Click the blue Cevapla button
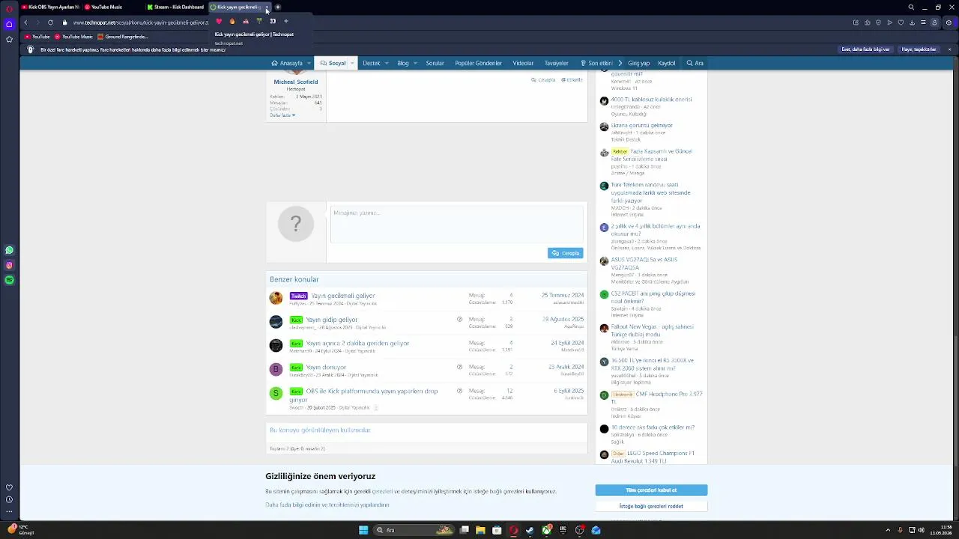The height and width of the screenshot is (539, 959). 565,253
